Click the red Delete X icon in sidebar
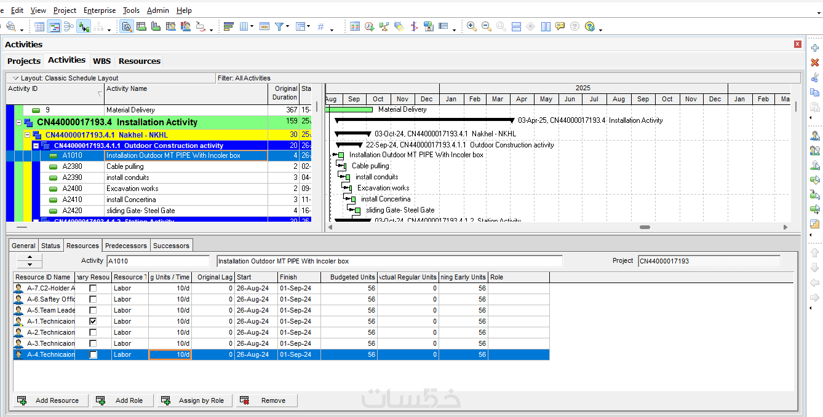 (x=815, y=63)
